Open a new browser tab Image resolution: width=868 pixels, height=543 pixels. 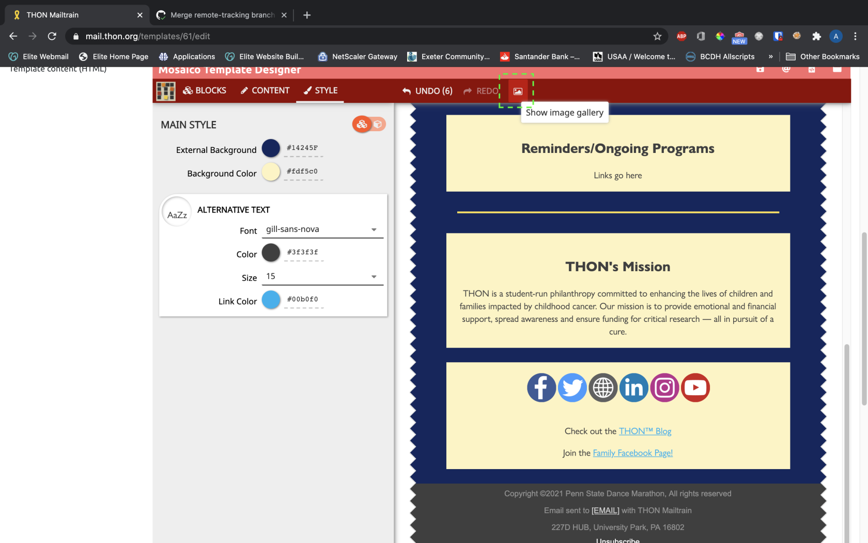307,15
